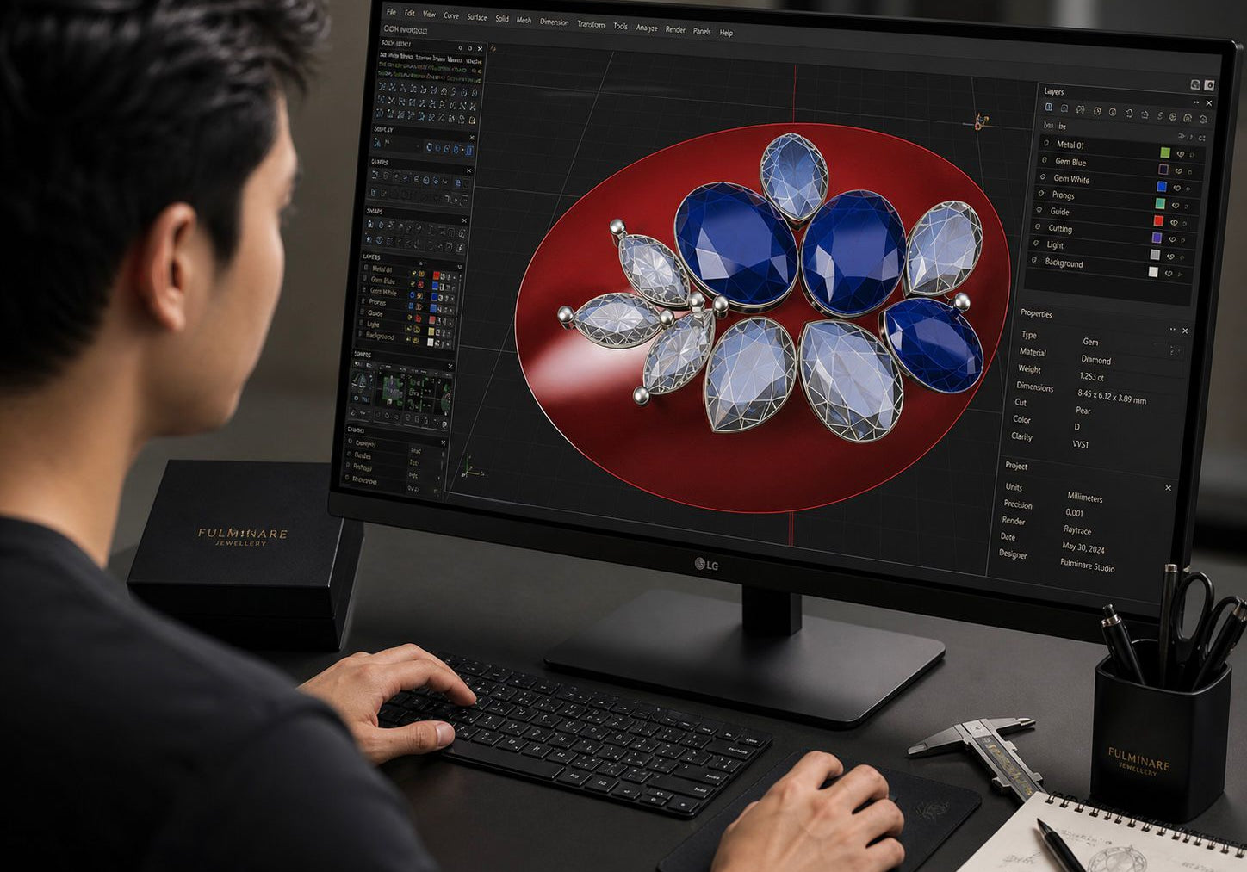The width and height of the screenshot is (1247, 872).
Task: Hide the Background layer
Action: (1169, 274)
